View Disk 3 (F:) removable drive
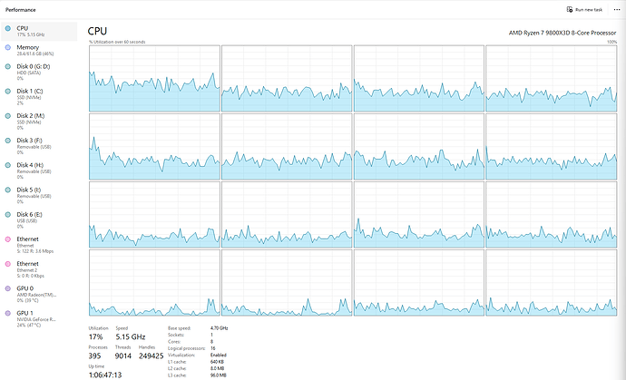Image resolution: width=626 pixels, height=380 pixels. coord(39,146)
